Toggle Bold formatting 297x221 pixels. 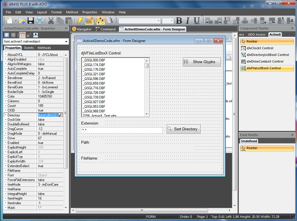tap(179, 21)
